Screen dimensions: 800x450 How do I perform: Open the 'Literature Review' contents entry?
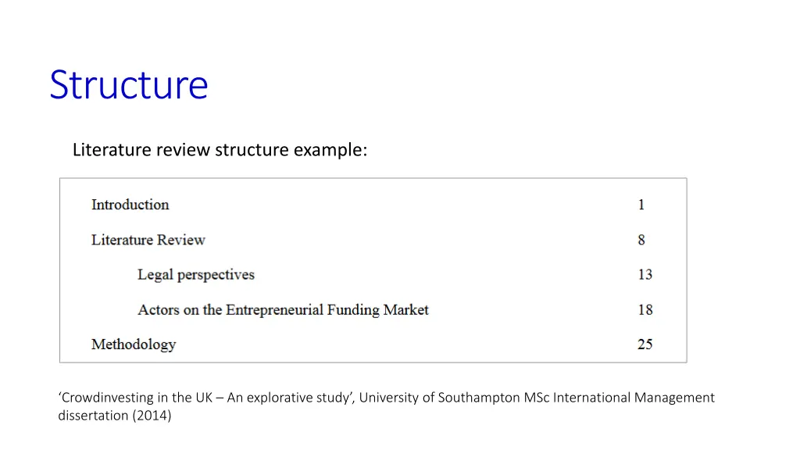pyautogui.click(x=148, y=240)
